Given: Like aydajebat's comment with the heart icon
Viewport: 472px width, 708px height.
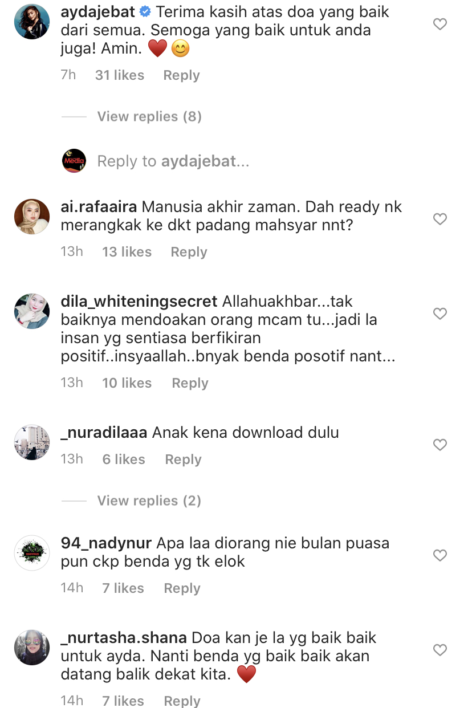Looking at the screenshot, I should coord(440,24).
